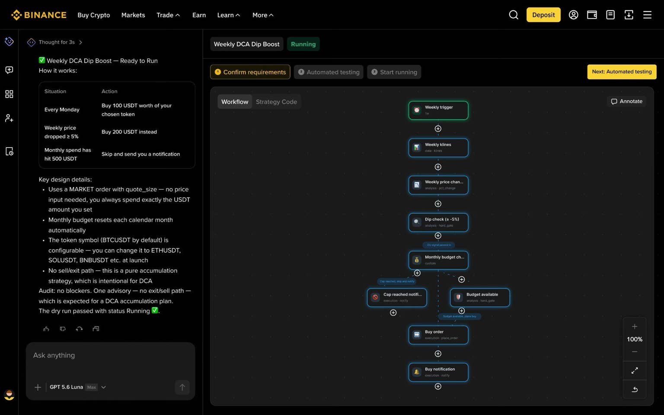Click Next: Automated testing button
This screenshot has width=664, height=415.
tap(622, 72)
